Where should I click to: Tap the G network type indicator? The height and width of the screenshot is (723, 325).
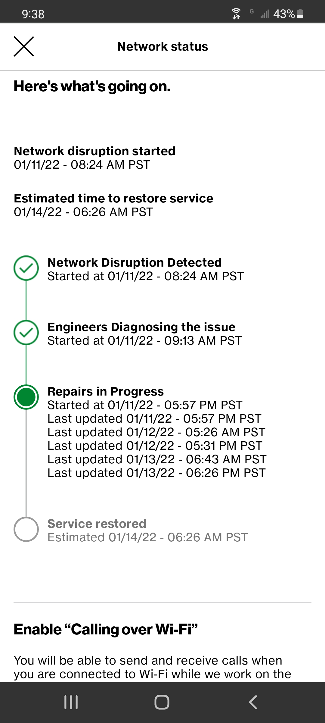[252, 11]
